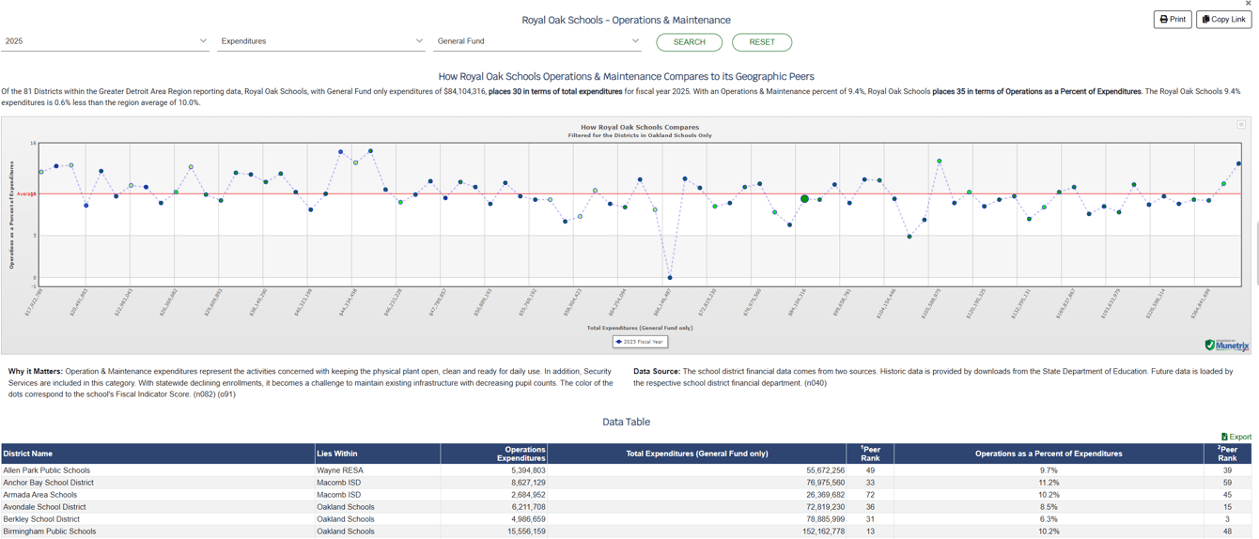Open the chart context menu icon
The width and height of the screenshot is (1259, 539).
coord(1240,125)
